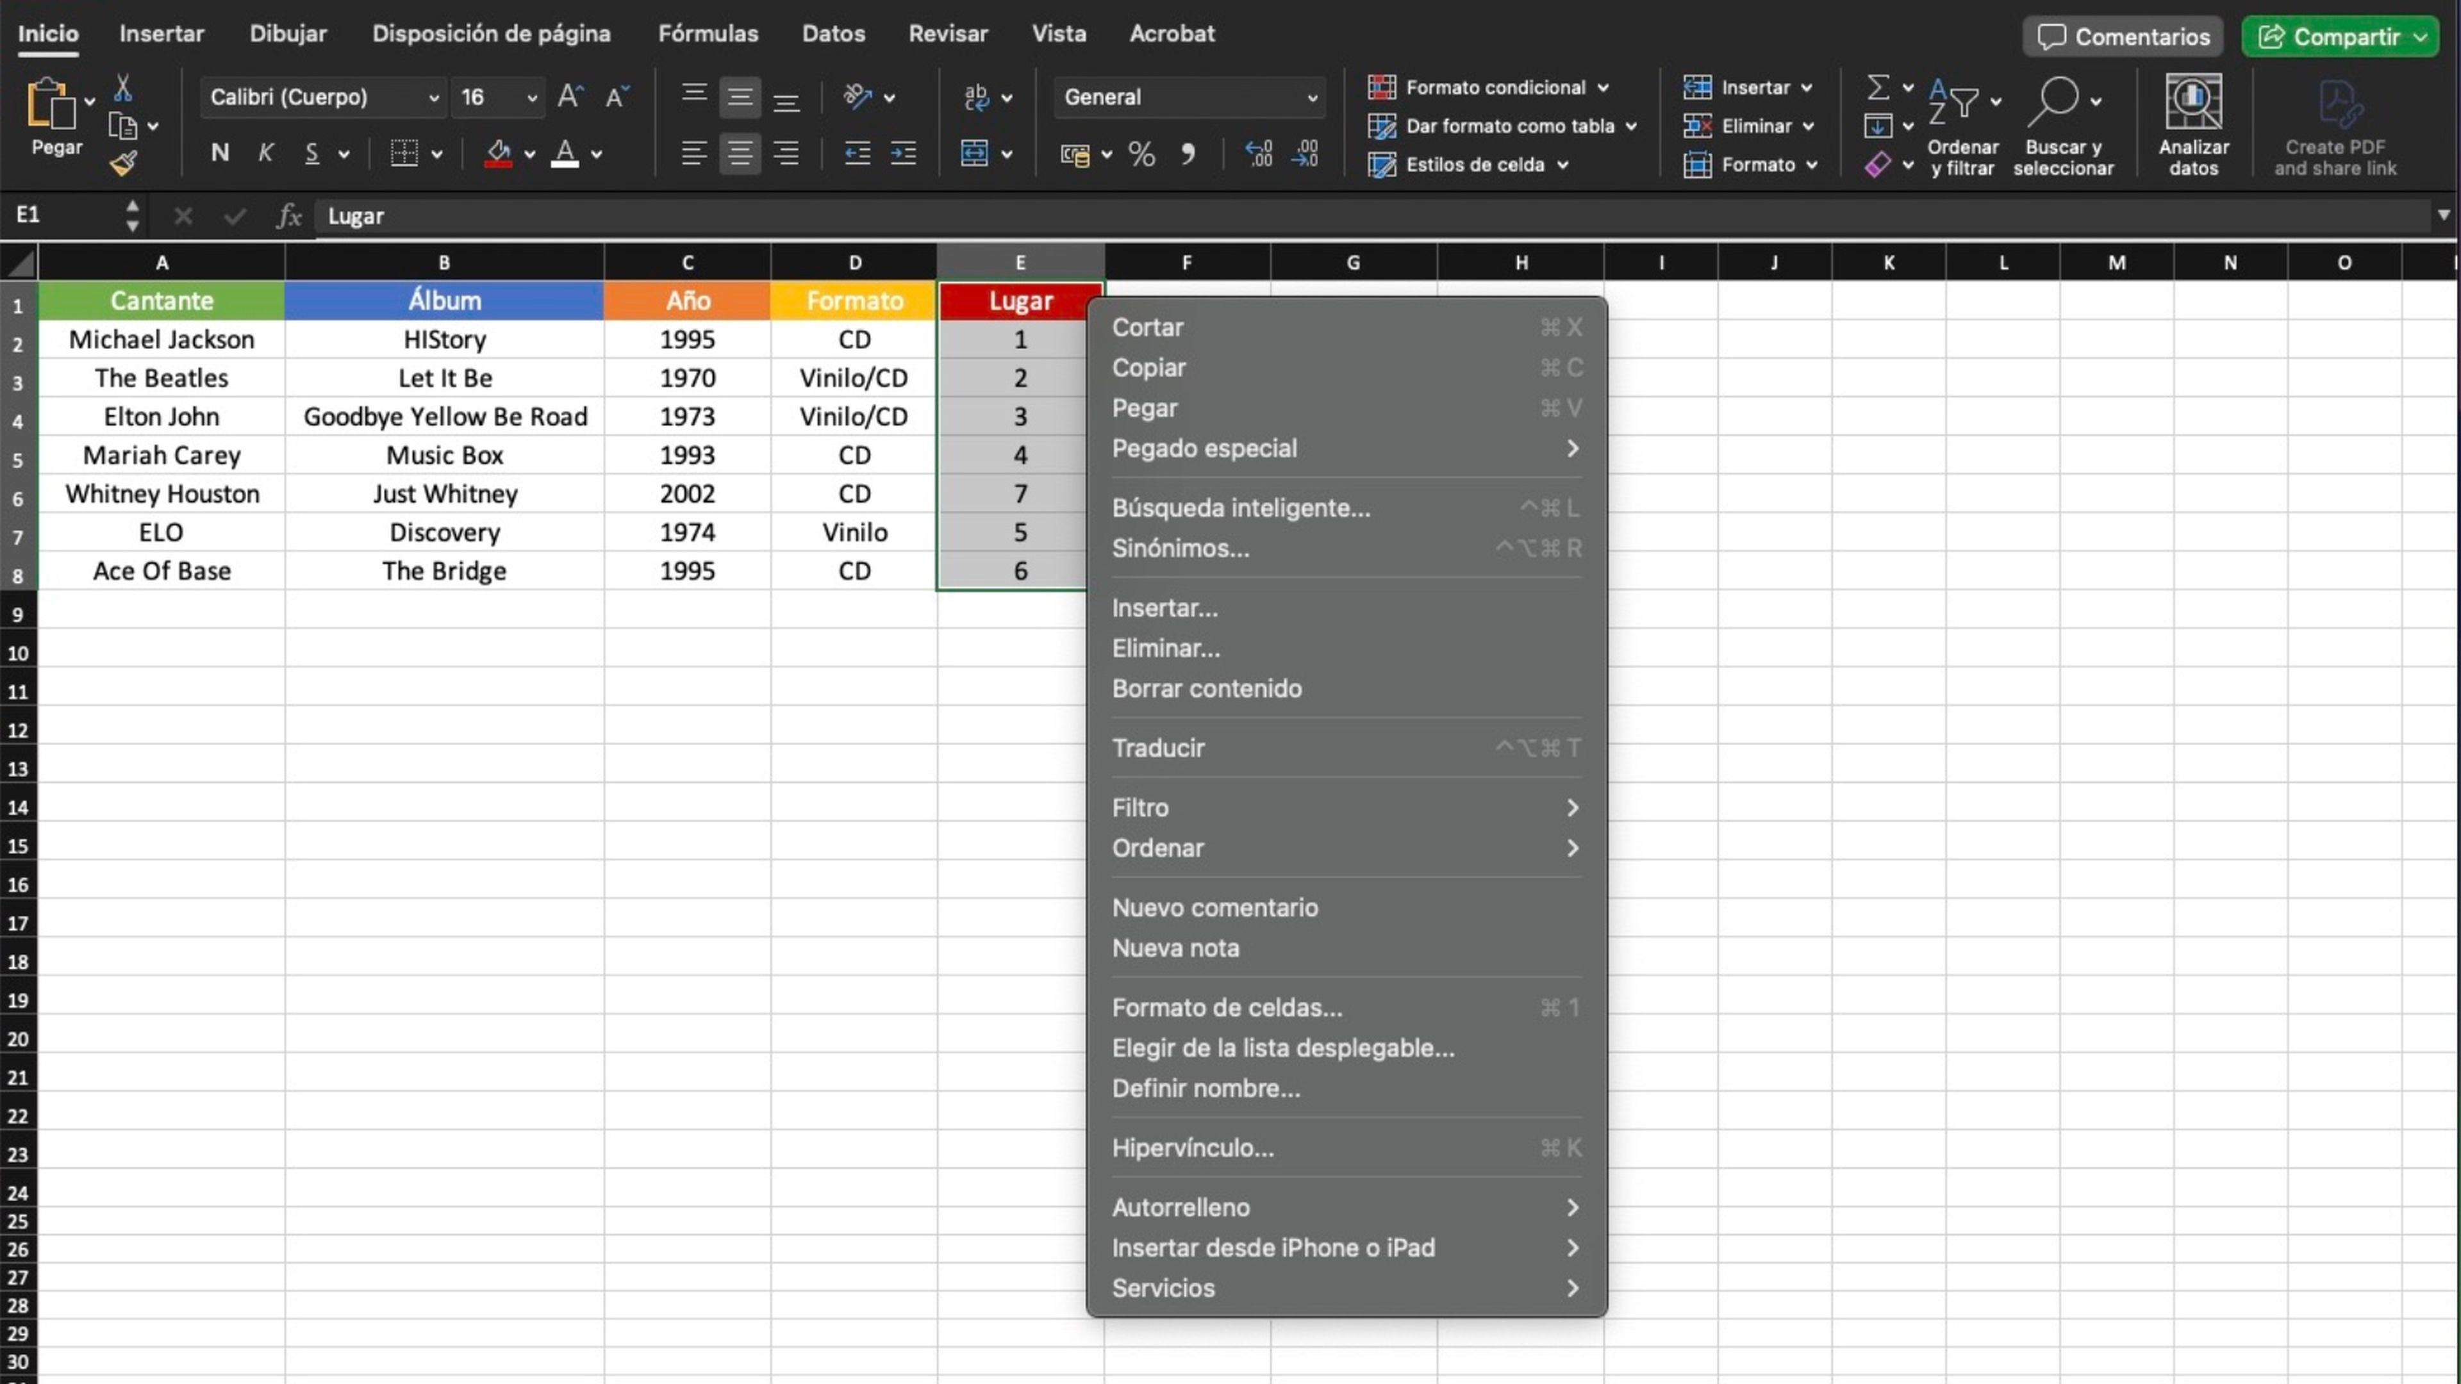This screenshot has height=1384, width=2461.
Task: Apply the font color A swatch
Action: click(x=565, y=153)
